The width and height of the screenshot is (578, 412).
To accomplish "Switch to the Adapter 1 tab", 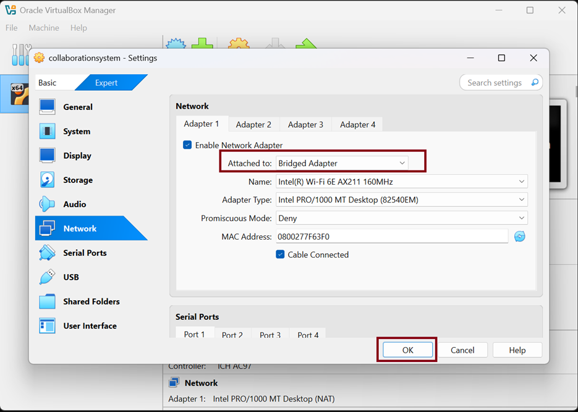I will pyautogui.click(x=202, y=124).
